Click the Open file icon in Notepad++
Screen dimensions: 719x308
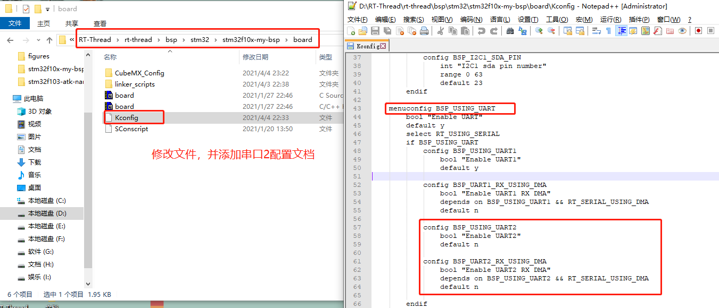[x=363, y=31]
